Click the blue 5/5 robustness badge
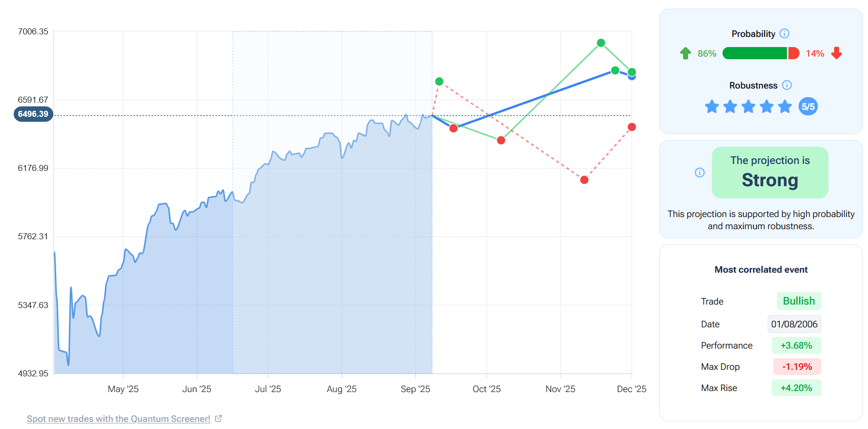 click(x=808, y=106)
